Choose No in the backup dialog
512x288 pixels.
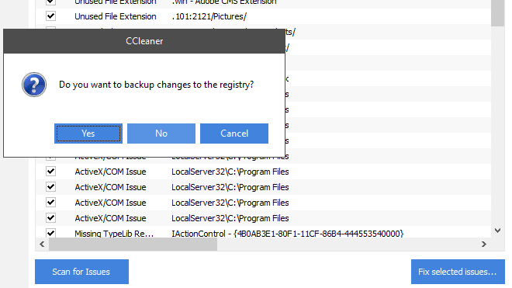coord(161,134)
